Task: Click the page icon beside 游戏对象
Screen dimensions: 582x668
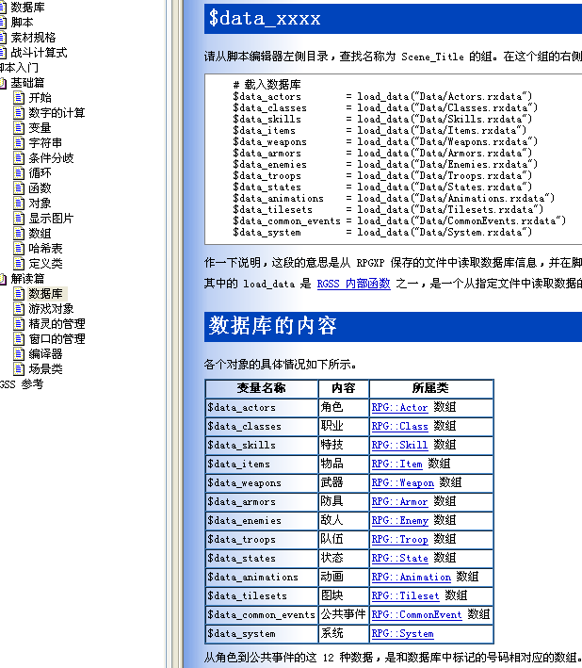Action: [x=19, y=308]
